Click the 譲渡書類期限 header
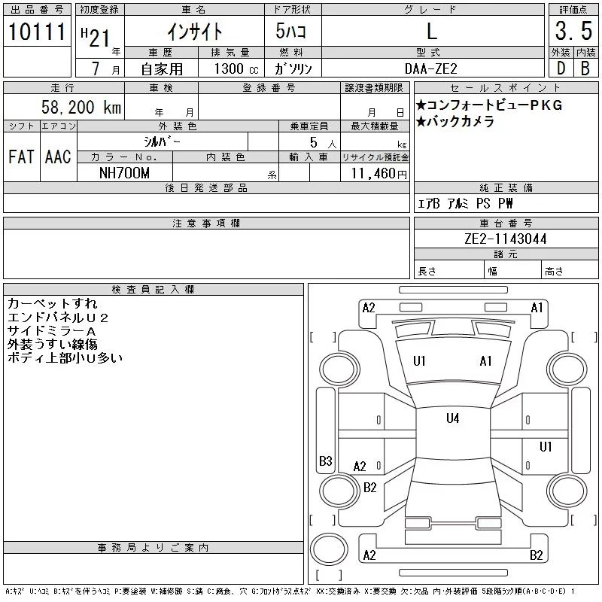602x602 pixels. [374, 88]
